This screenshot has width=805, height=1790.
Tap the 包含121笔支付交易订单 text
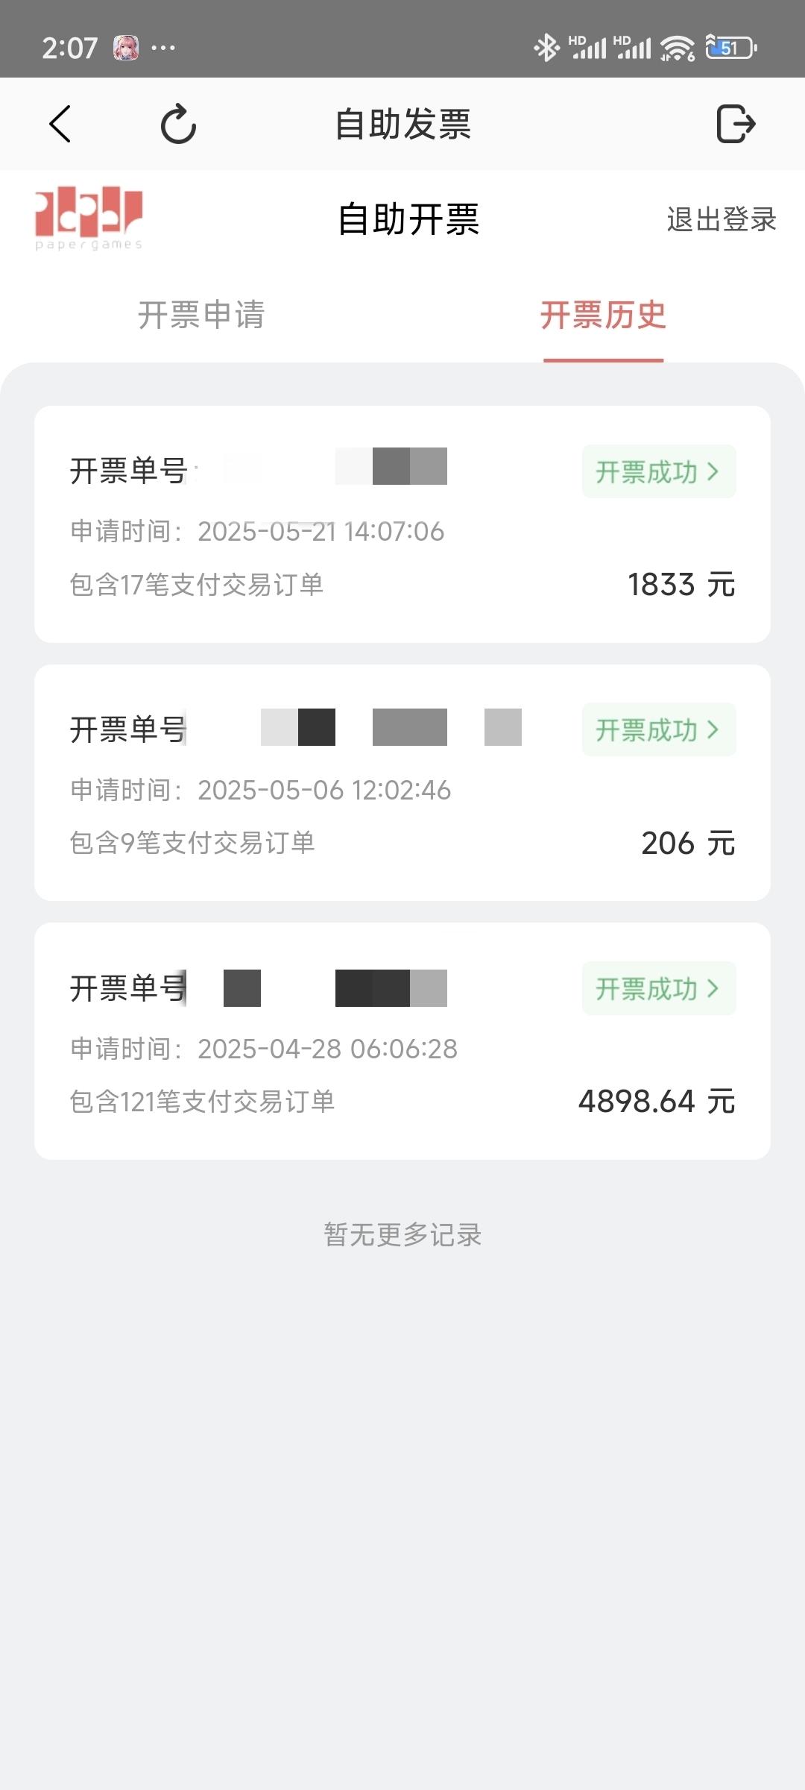(202, 1101)
